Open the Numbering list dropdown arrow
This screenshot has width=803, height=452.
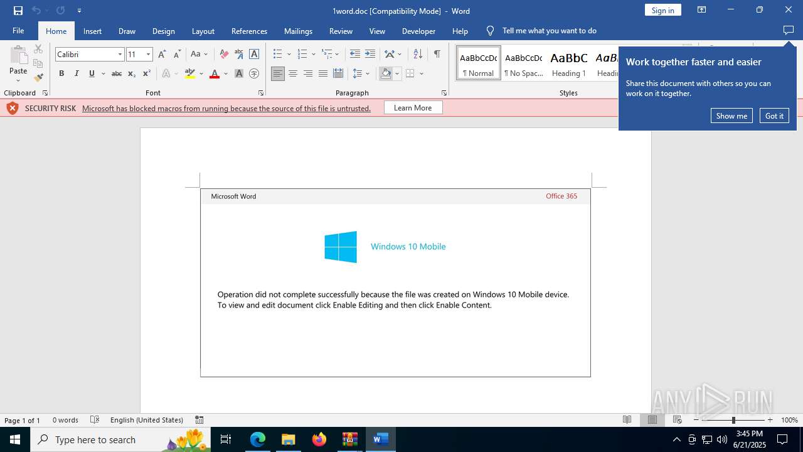click(313, 54)
